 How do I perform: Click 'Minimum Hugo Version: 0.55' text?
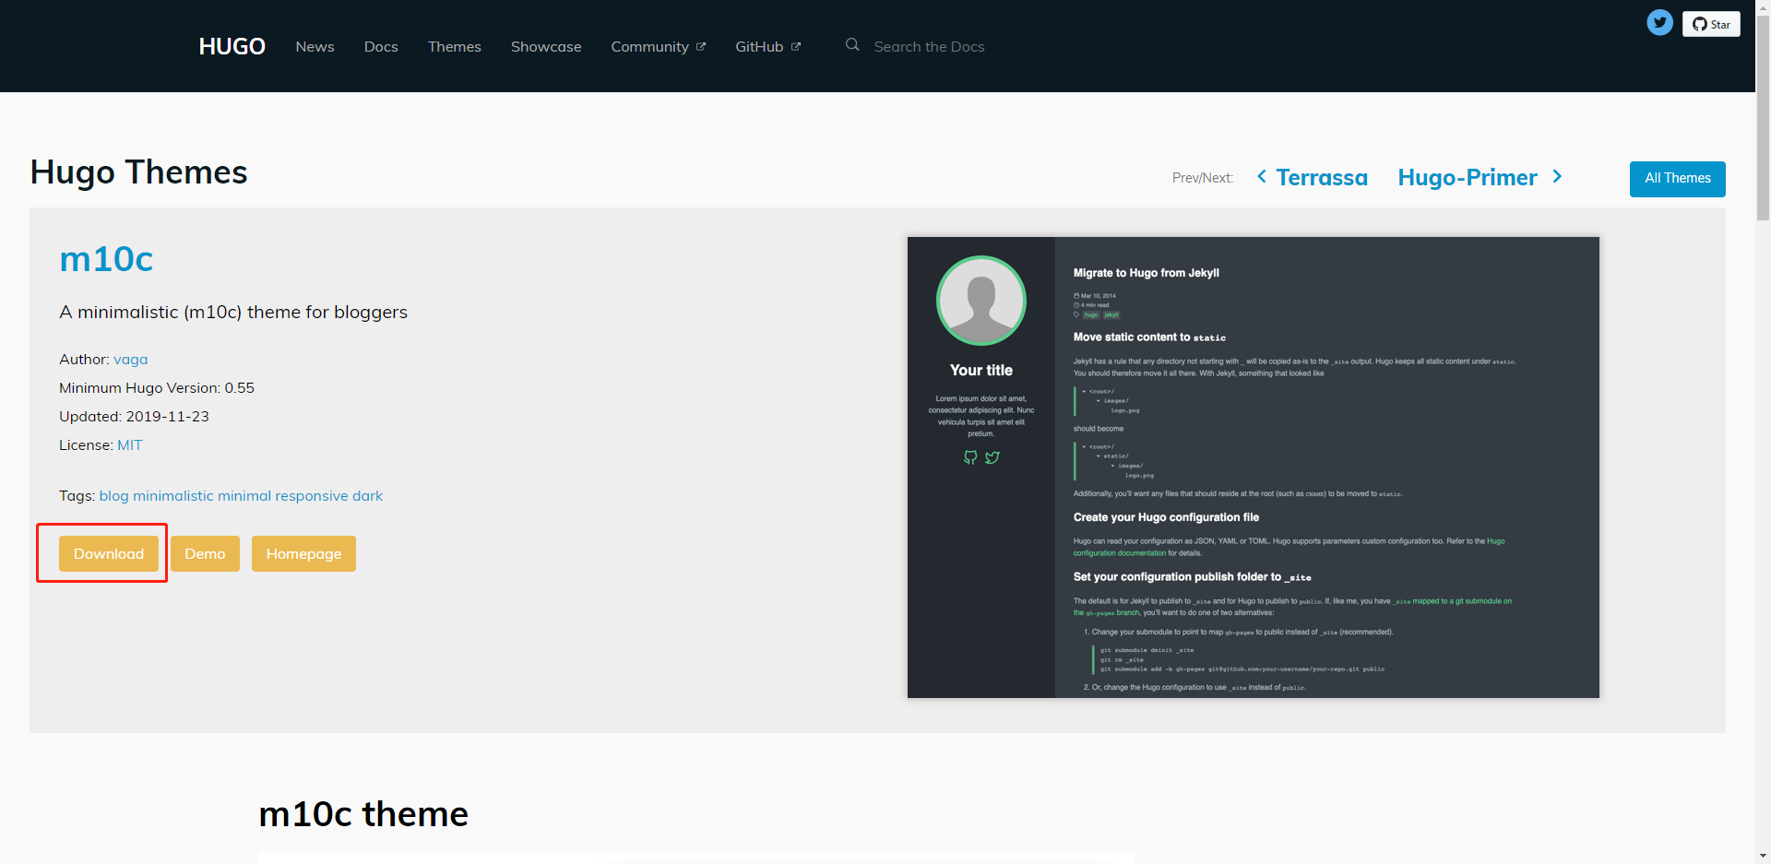pos(157,388)
